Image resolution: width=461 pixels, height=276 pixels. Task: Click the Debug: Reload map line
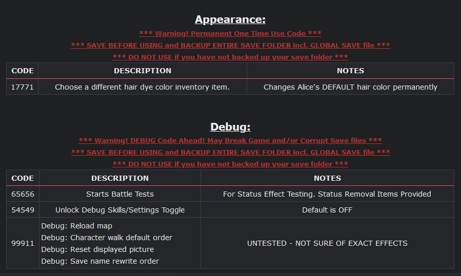tap(77, 226)
